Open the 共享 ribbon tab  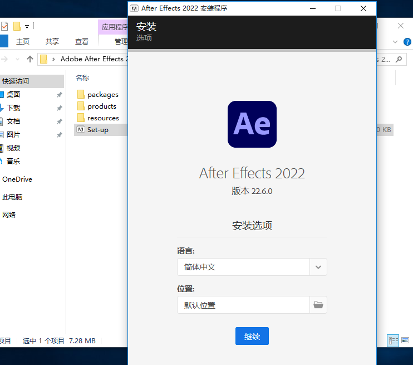52,41
